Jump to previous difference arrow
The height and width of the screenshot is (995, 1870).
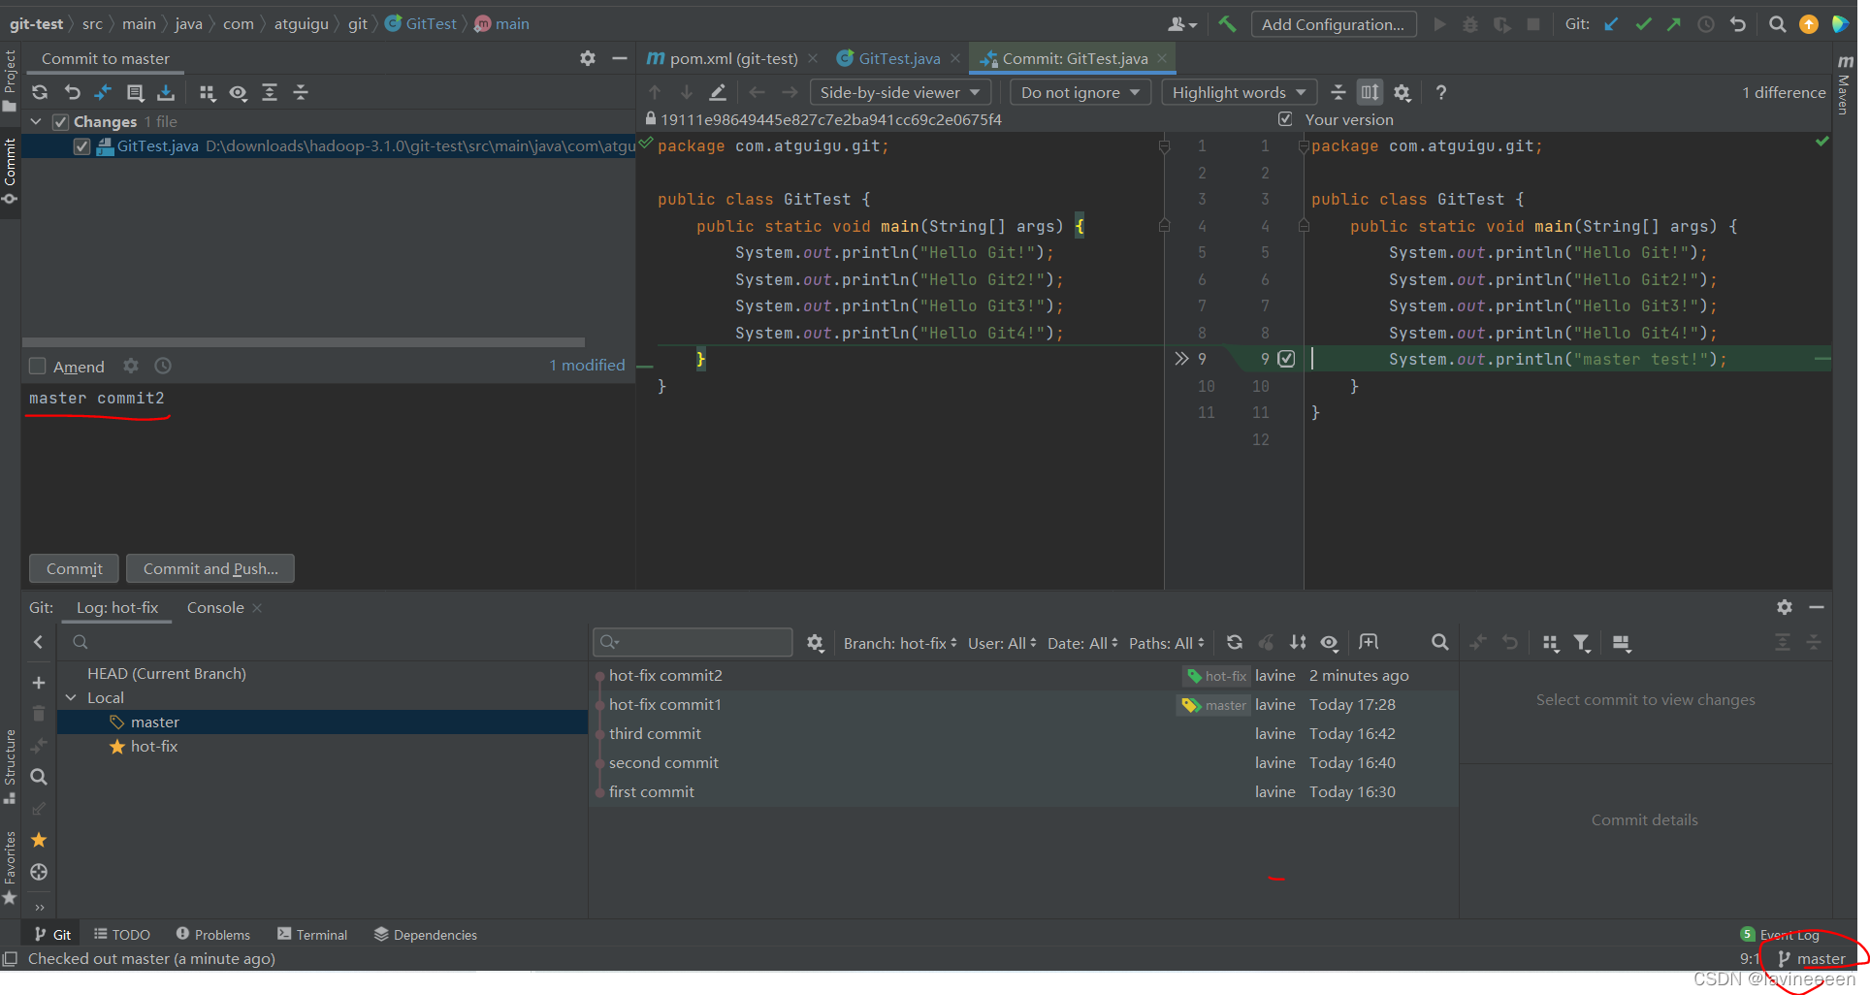pos(655,92)
